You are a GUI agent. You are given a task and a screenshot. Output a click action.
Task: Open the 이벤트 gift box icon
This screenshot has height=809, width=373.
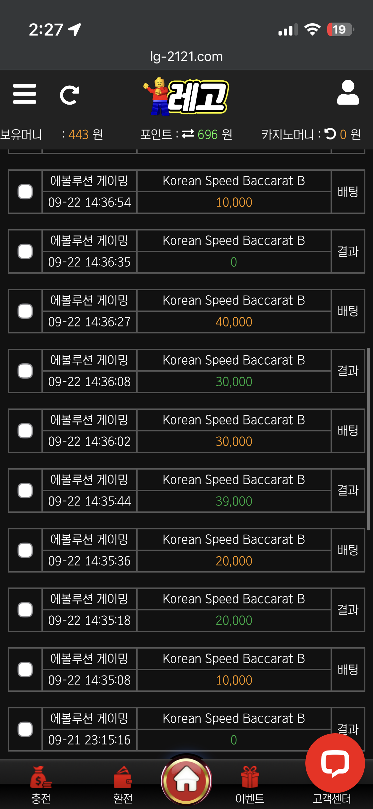(x=250, y=778)
